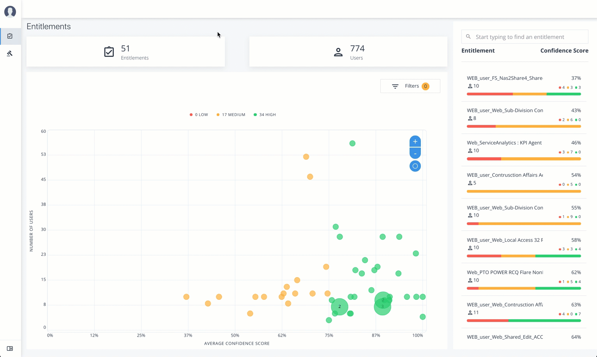Click the user avatar profile icon
597x357 pixels.
(10, 12)
